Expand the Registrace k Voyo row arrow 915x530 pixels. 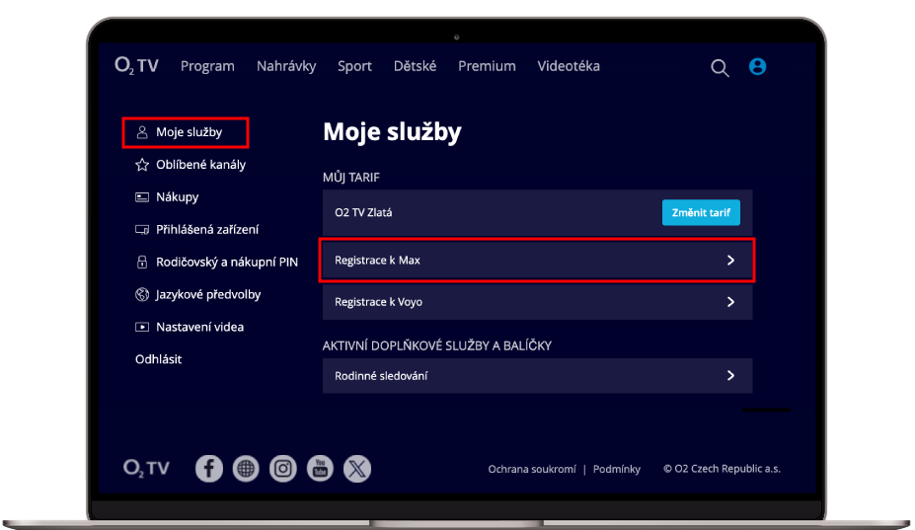click(730, 302)
